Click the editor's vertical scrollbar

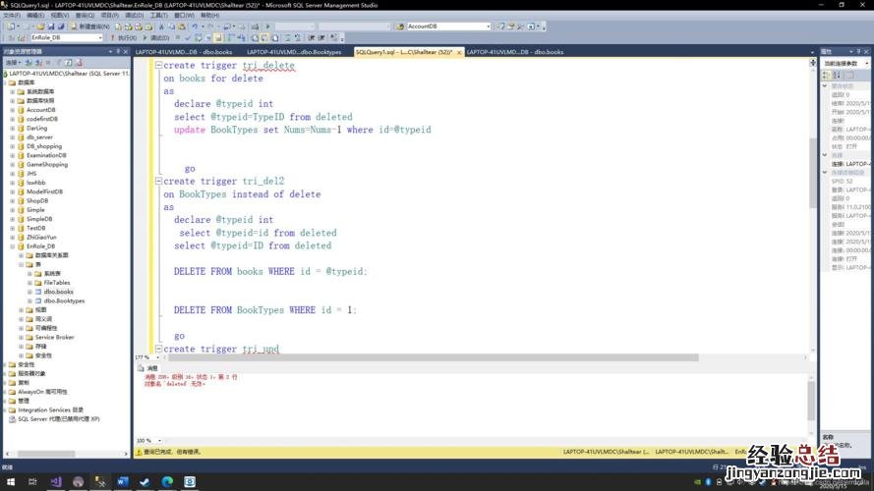[812, 196]
